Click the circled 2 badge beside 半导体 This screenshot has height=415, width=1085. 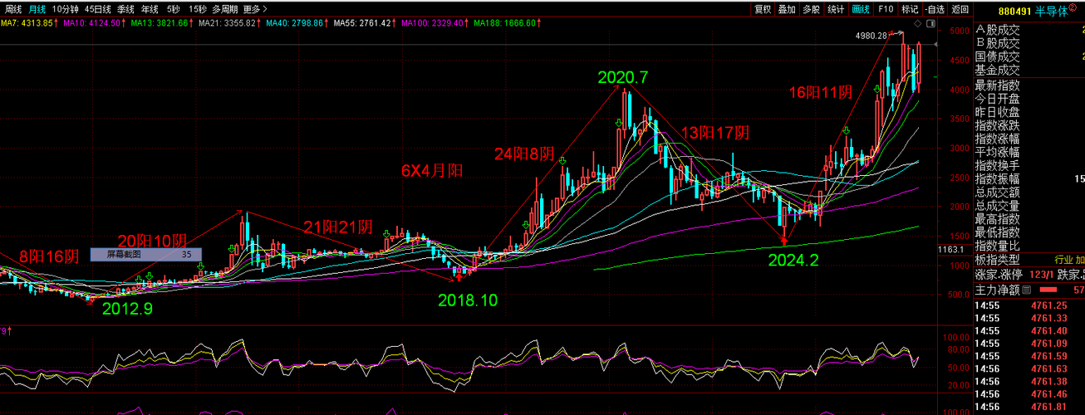coord(1073,7)
